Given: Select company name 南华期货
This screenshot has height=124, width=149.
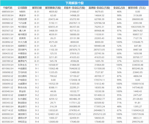Looking at the screenshot, I should [22, 34].
